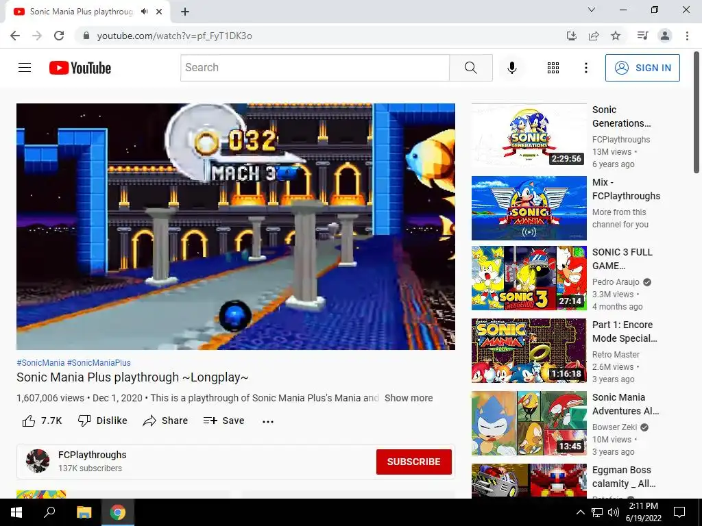Open Eggman Boss calamity video thumbnail
Screen dimensions: 702x526
[529, 481]
